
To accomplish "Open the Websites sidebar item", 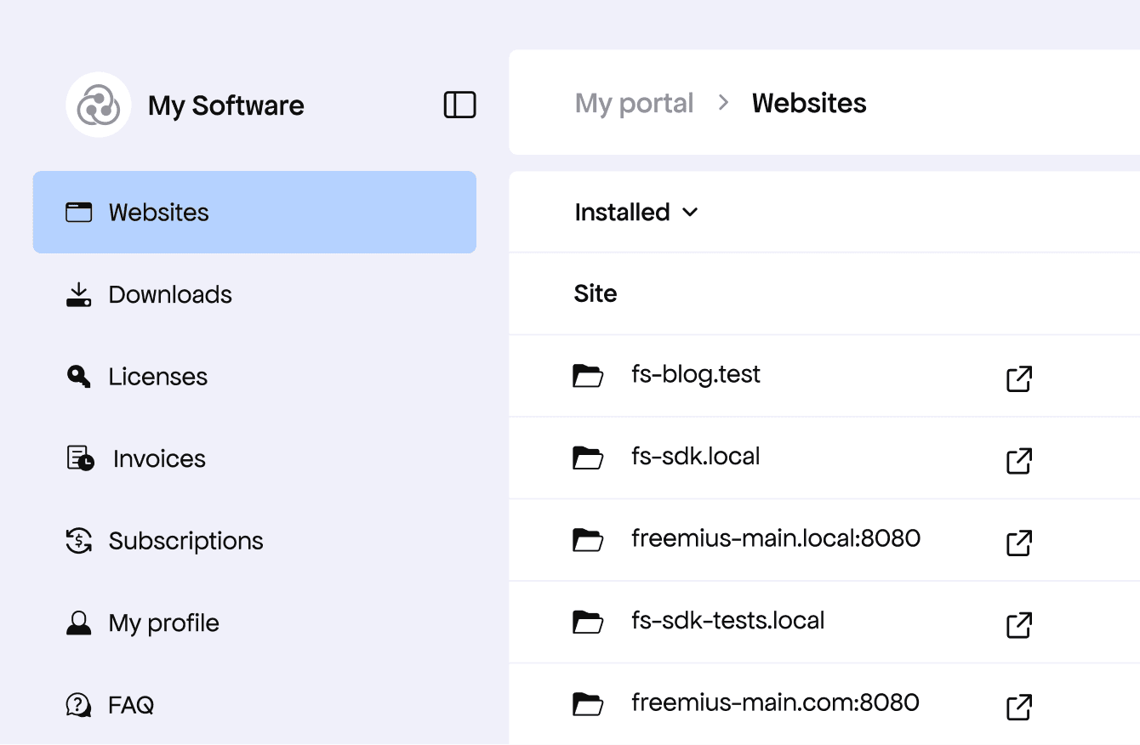I will click(158, 213).
